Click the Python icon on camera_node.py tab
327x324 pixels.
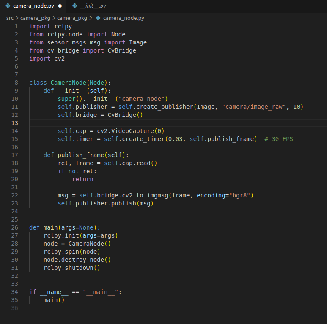coord(8,6)
